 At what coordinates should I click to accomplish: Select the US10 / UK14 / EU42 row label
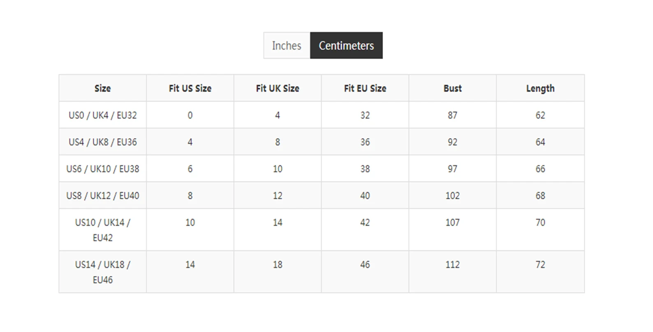[x=102, y=230]
